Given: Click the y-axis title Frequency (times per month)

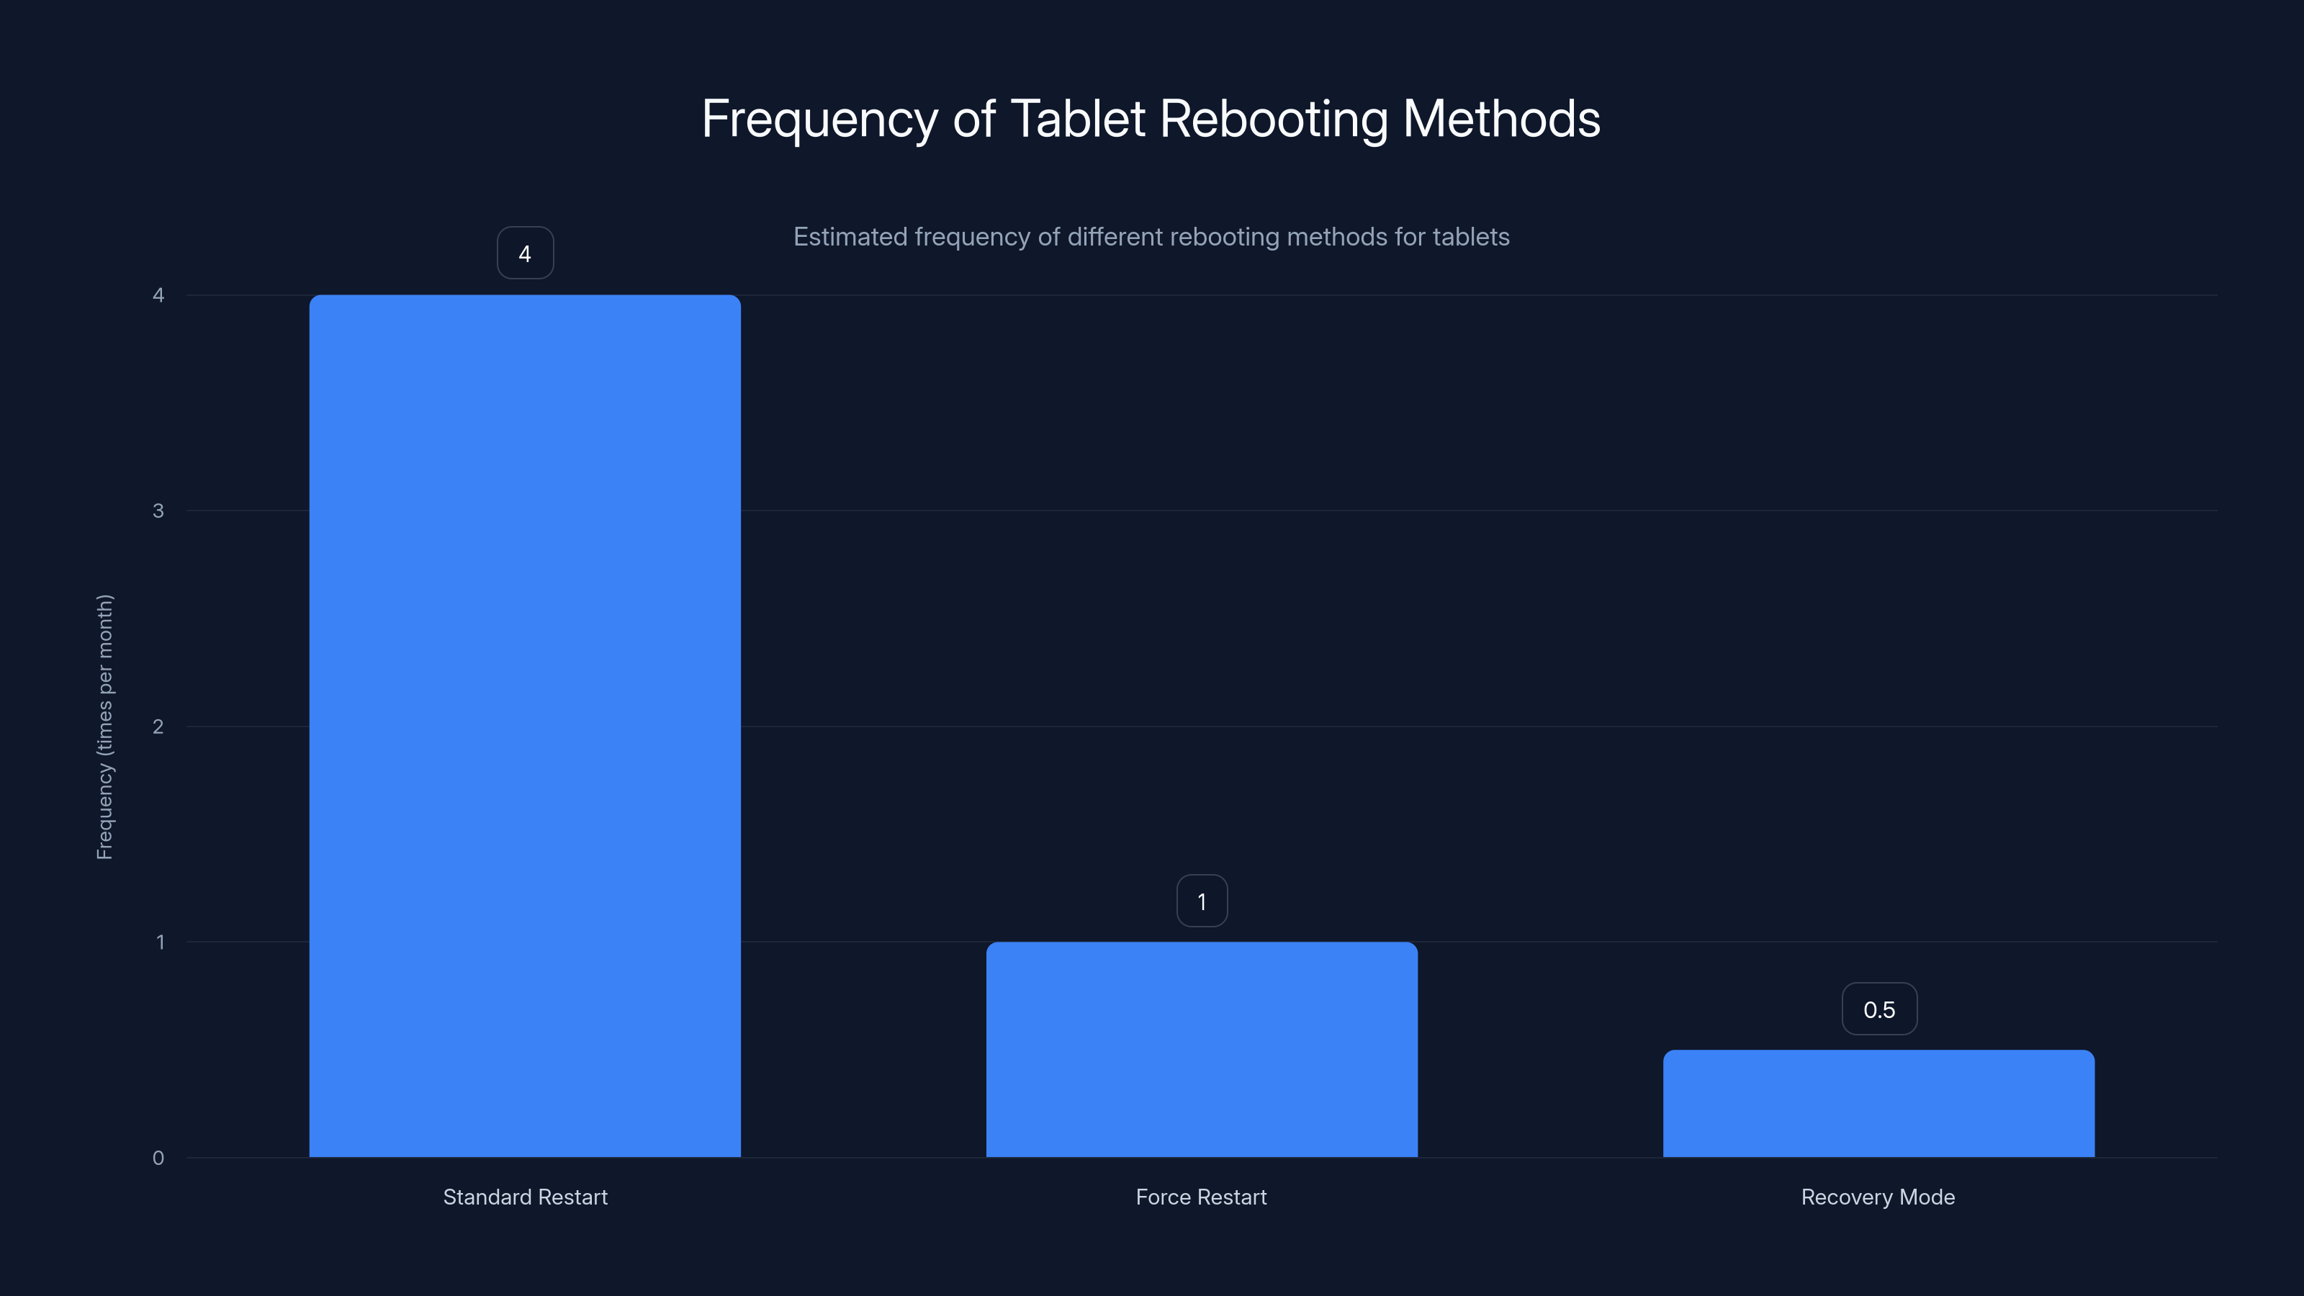Looking at the screenshot, I should tap(104, 726).
